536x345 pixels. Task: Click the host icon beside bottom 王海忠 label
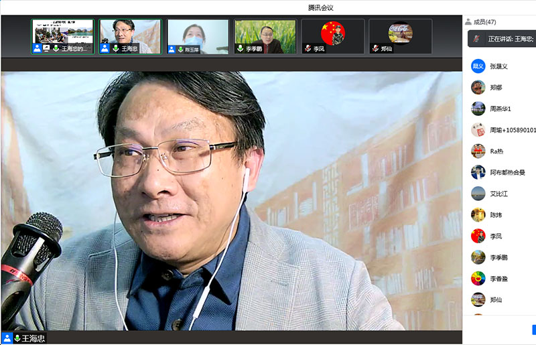(x=7, y=338)
